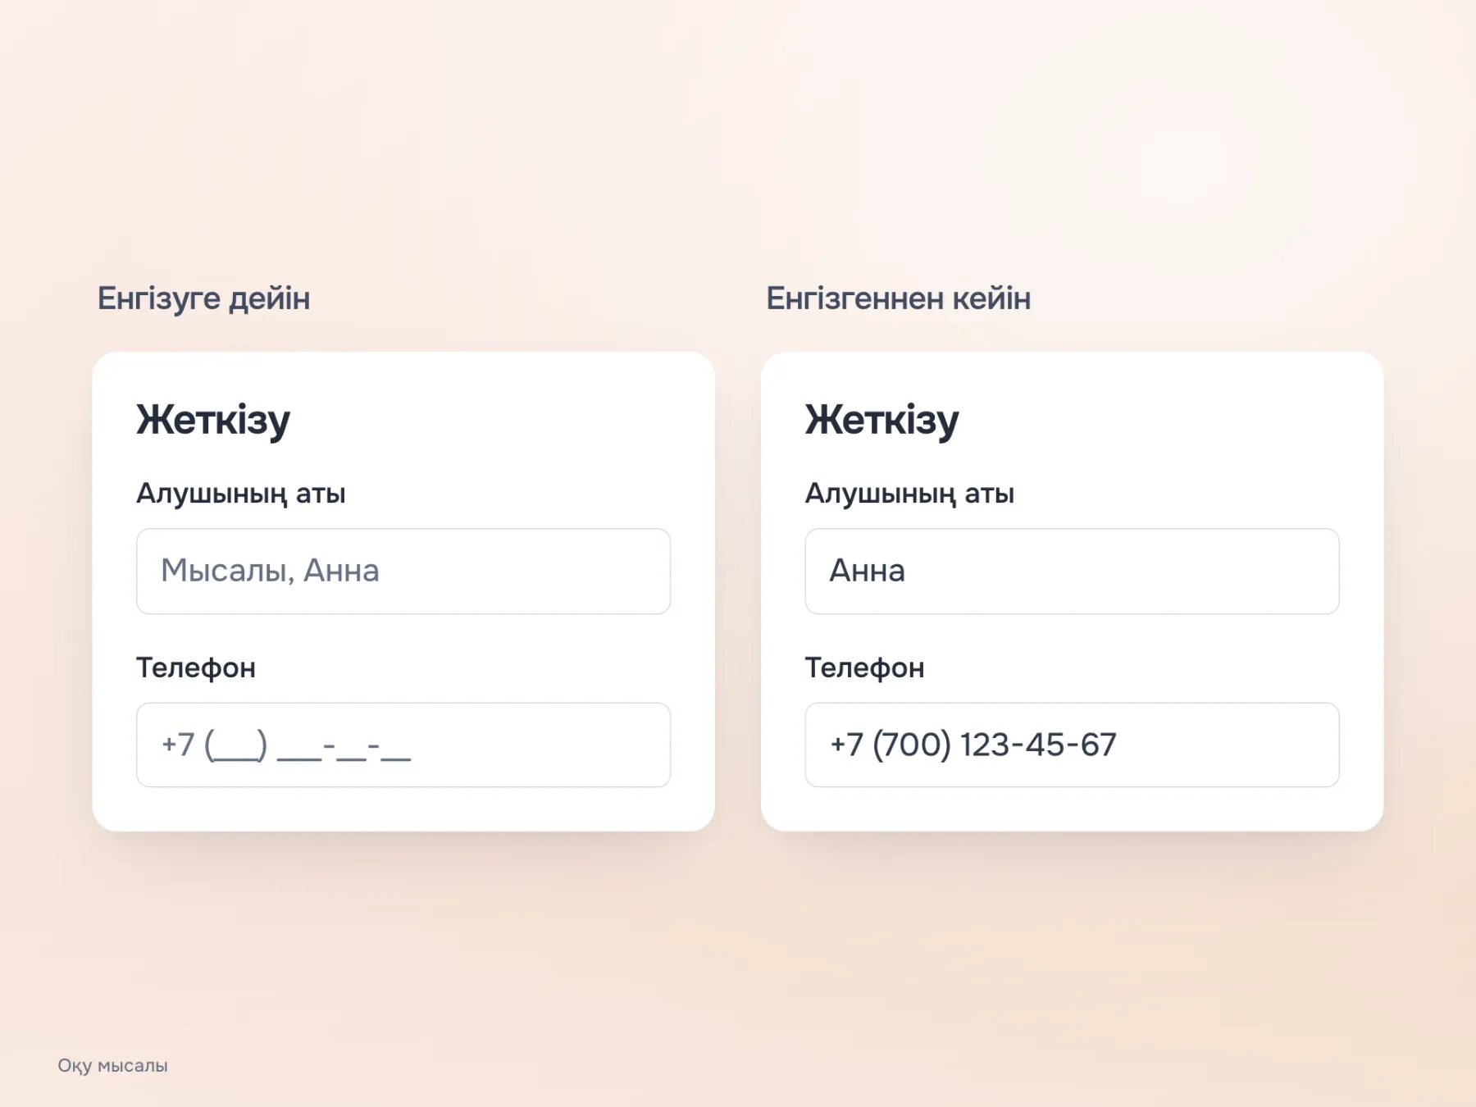Click the Телефон label in the right card
This screenshot has height=1107, width=1476.
tap(864, 667)
